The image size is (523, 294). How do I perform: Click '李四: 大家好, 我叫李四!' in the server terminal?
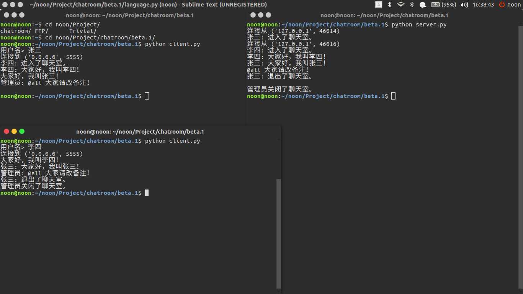[287, 57]
